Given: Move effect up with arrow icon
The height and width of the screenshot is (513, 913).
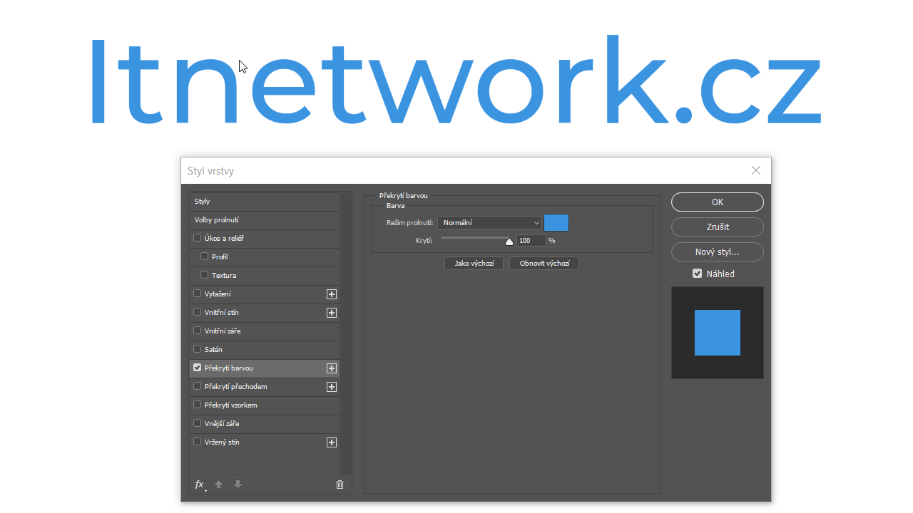Looking at the screenshot, I should [219, 484].
